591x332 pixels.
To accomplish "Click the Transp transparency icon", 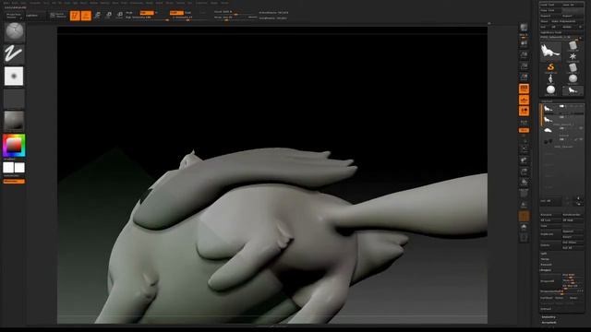I will point(524,205).
